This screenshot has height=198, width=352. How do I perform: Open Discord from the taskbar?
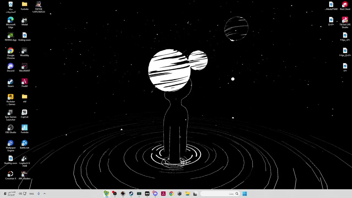[155, 194]
